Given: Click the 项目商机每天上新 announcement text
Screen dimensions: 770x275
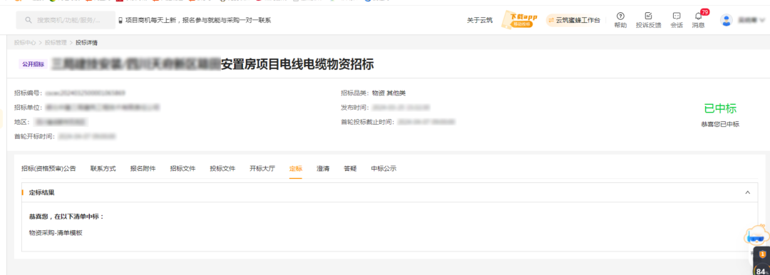Looking at the screenshot, I should tap(198, 20).
